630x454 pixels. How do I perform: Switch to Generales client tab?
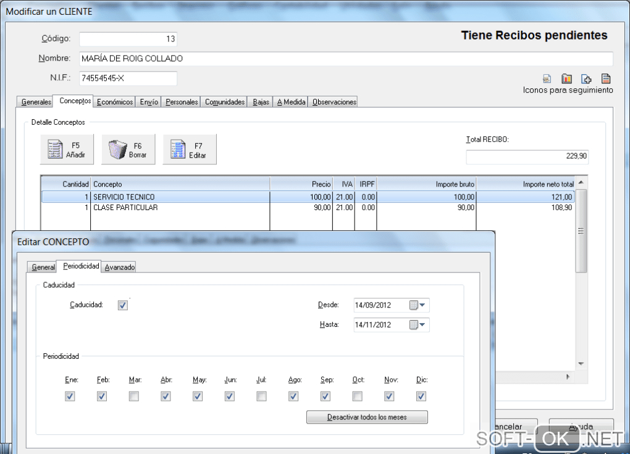[x=35, y=102]
